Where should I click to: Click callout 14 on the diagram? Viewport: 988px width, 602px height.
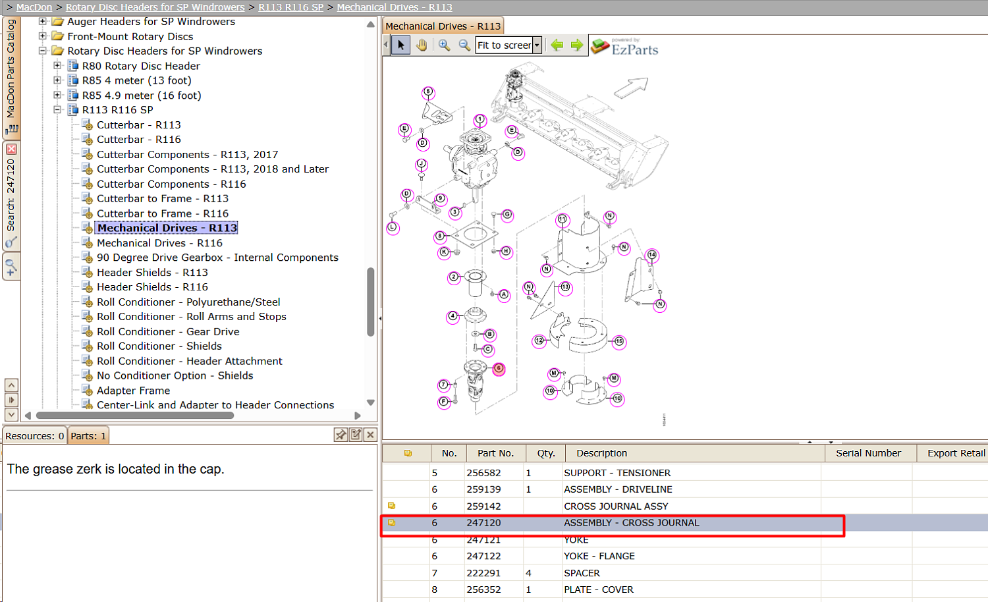click(x=652, y=255)
